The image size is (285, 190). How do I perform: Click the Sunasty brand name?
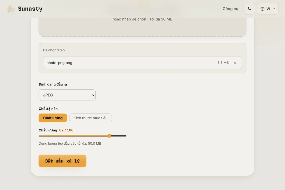coord(30,9)
